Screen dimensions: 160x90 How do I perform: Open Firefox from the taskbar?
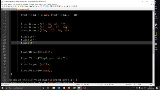click(x=69, y=88)
